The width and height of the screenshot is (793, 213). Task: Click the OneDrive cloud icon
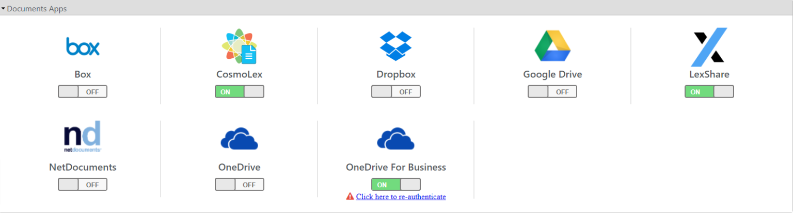point(239,138)
